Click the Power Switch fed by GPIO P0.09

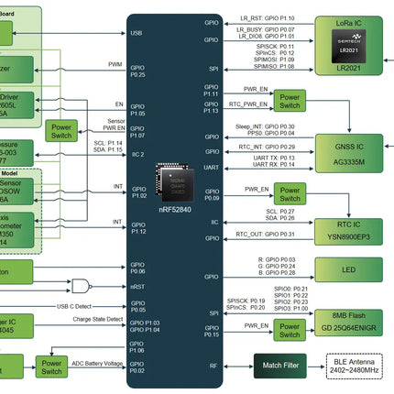click(x=290, y=194)
